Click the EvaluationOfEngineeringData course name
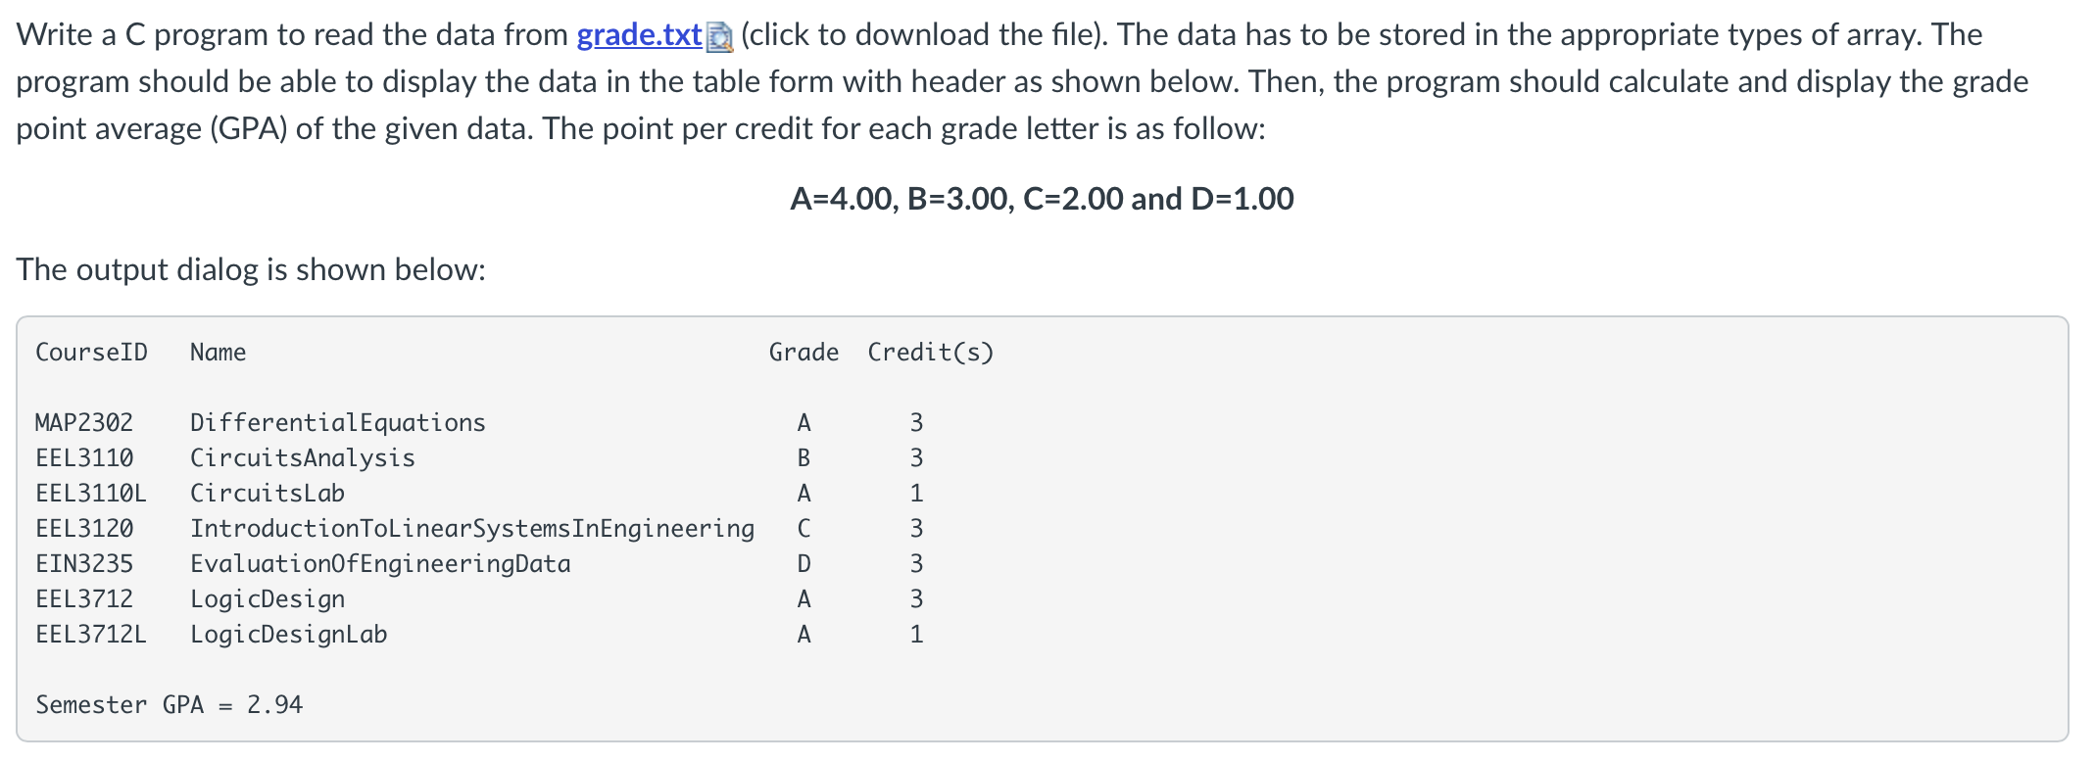Screen dimensions: 2095x762 [x=380, y=564]
